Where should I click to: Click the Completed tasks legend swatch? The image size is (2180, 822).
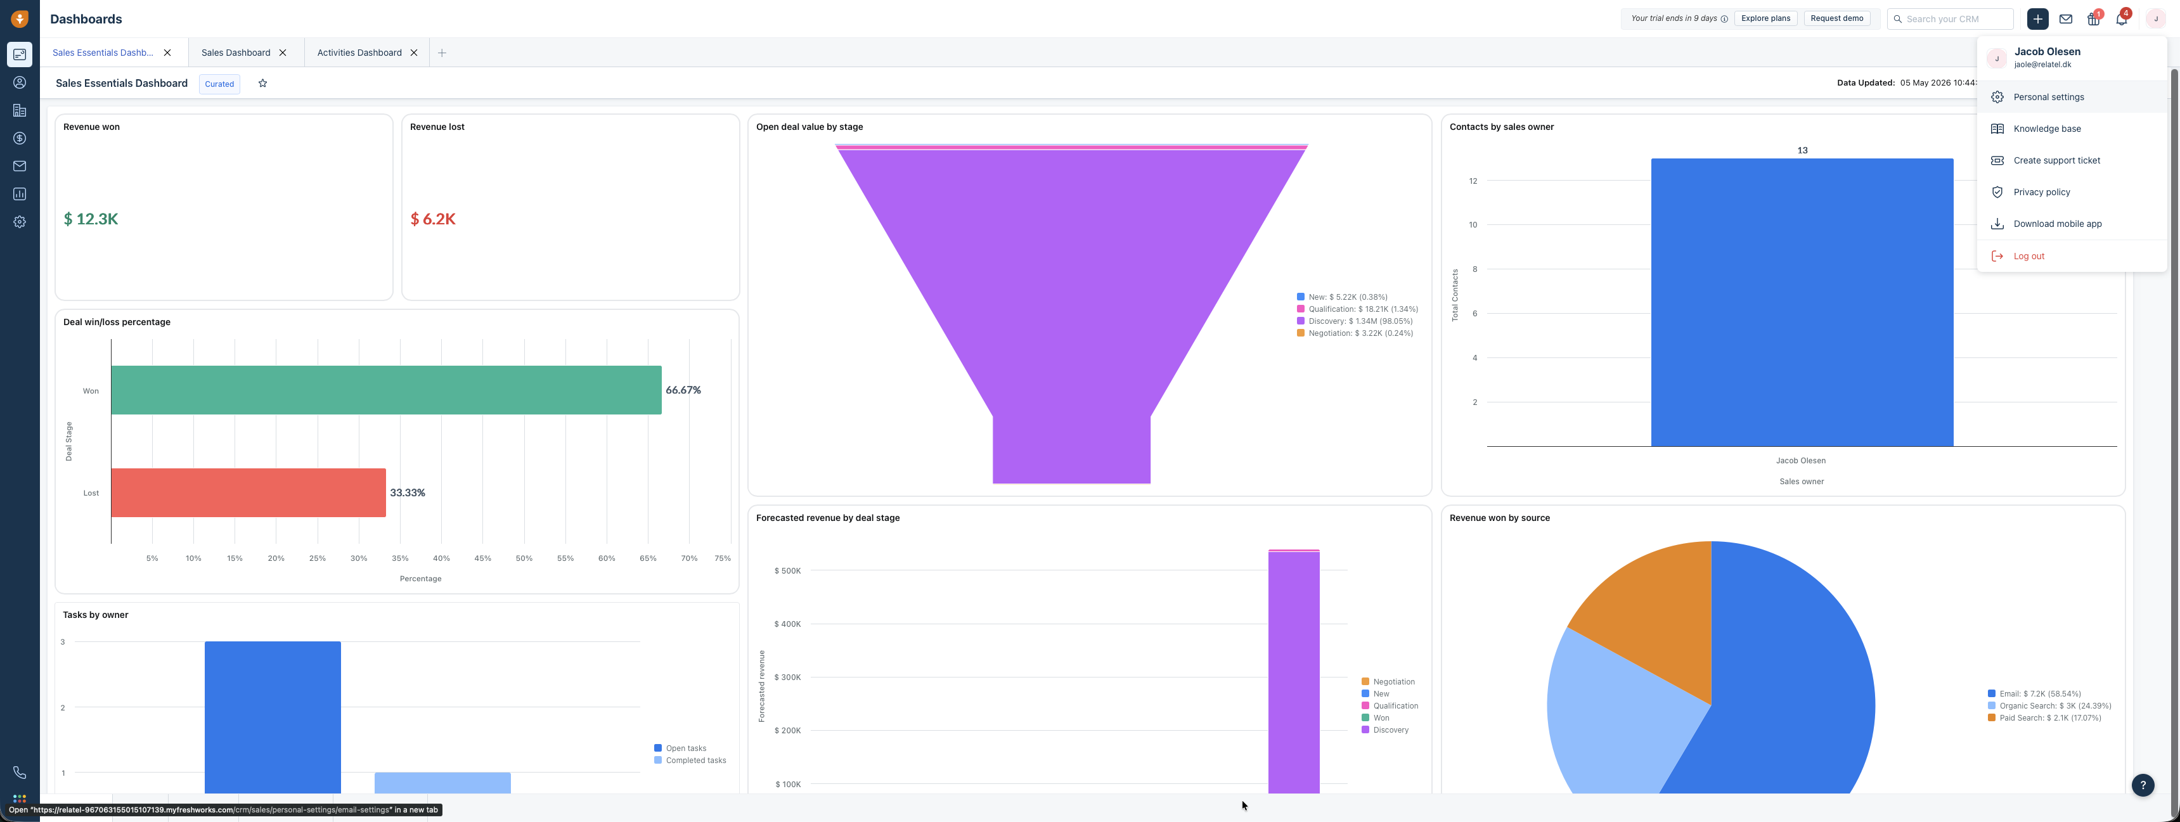tap(657, 761)
